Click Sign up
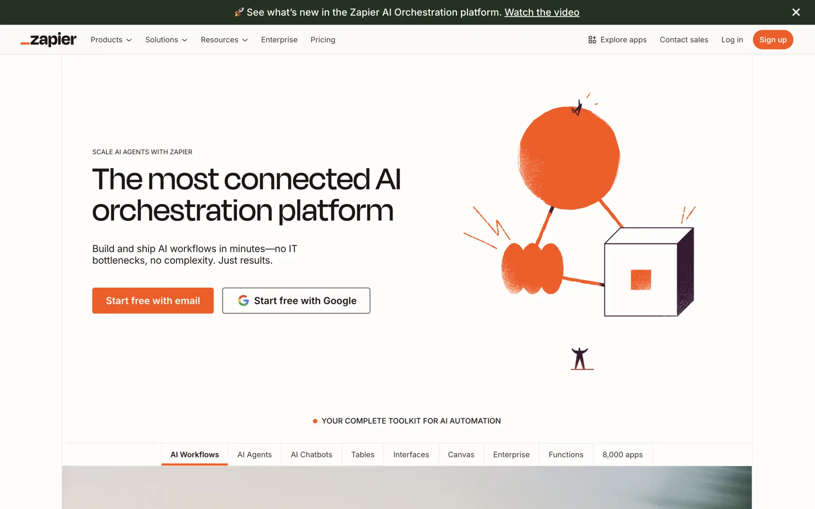The image size is (815, 509). (x=773, y=39)
